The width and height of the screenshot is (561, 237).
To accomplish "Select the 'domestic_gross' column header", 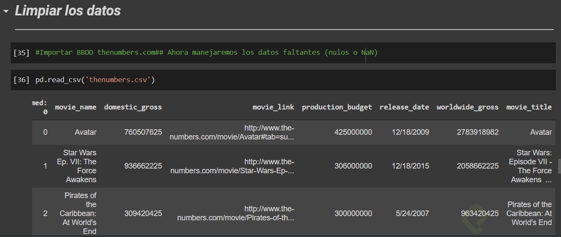I will click(x=133, y=107).
